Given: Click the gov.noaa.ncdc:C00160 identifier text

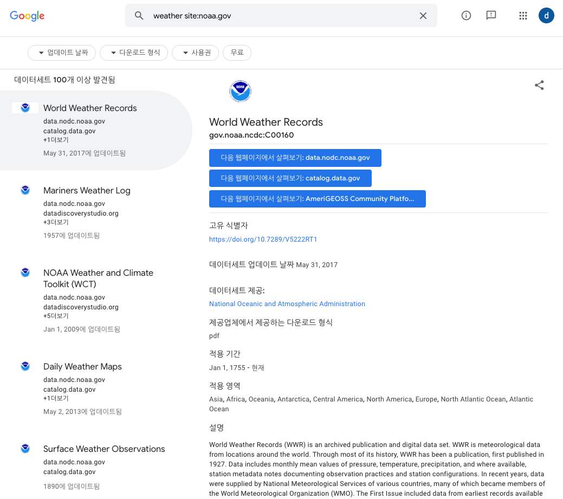Looking at the screenshot, I should click(251, 135).
